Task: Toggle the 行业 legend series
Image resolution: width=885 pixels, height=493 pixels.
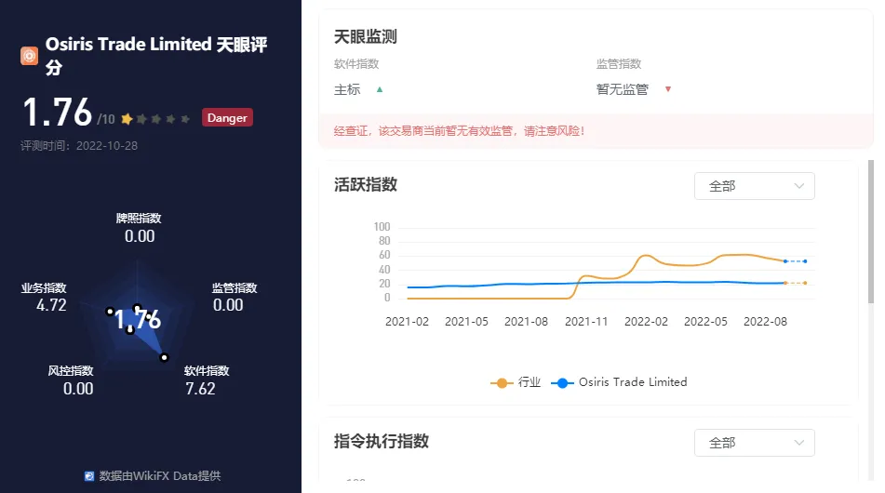Action: point(516,382)
